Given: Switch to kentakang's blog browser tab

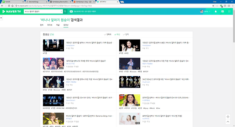Looking at the screenshot, I should click(x=84, y=2).
